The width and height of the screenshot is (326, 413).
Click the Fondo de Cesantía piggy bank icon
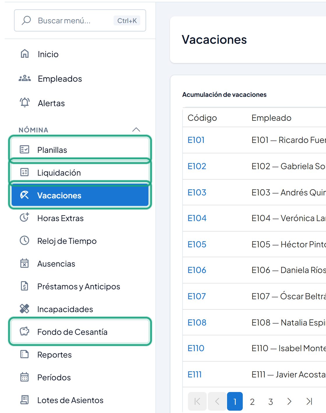(x=24, y=331)
